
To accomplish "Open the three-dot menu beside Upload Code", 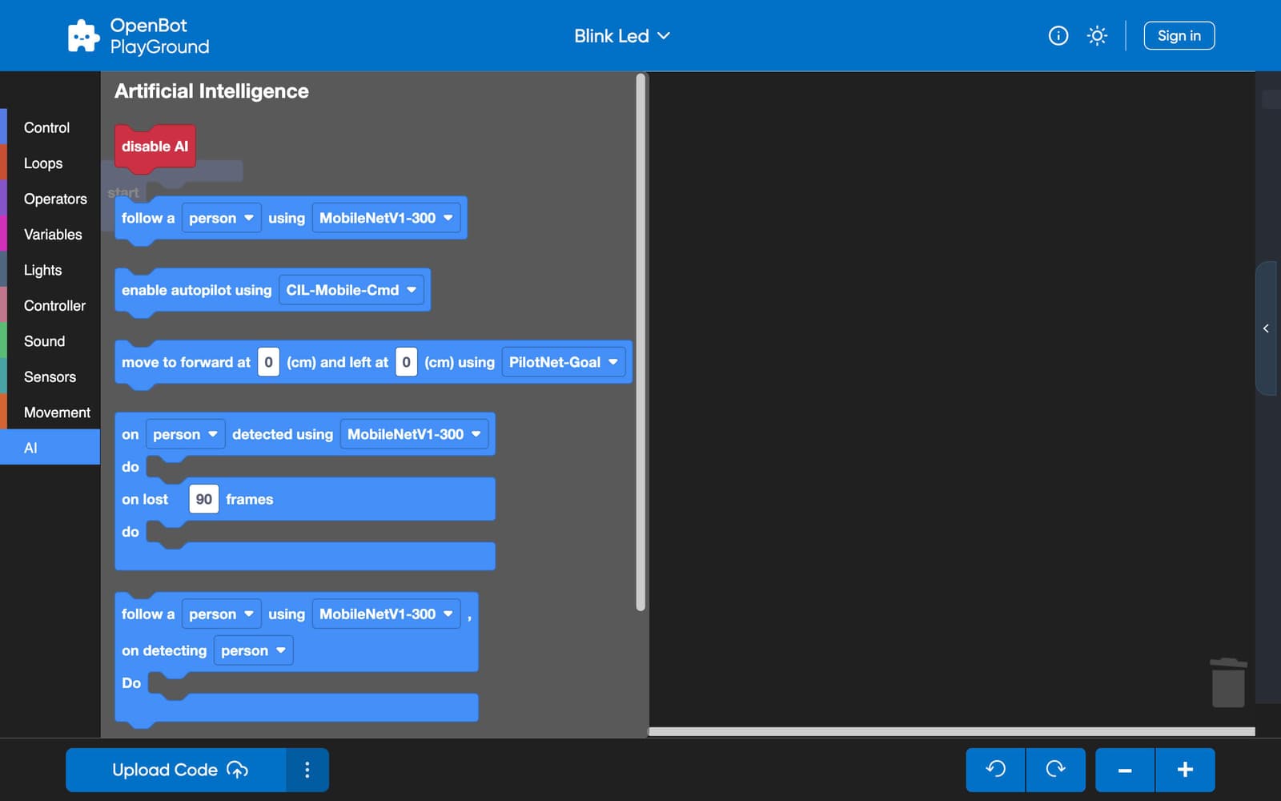I will (x=307, y=770).
